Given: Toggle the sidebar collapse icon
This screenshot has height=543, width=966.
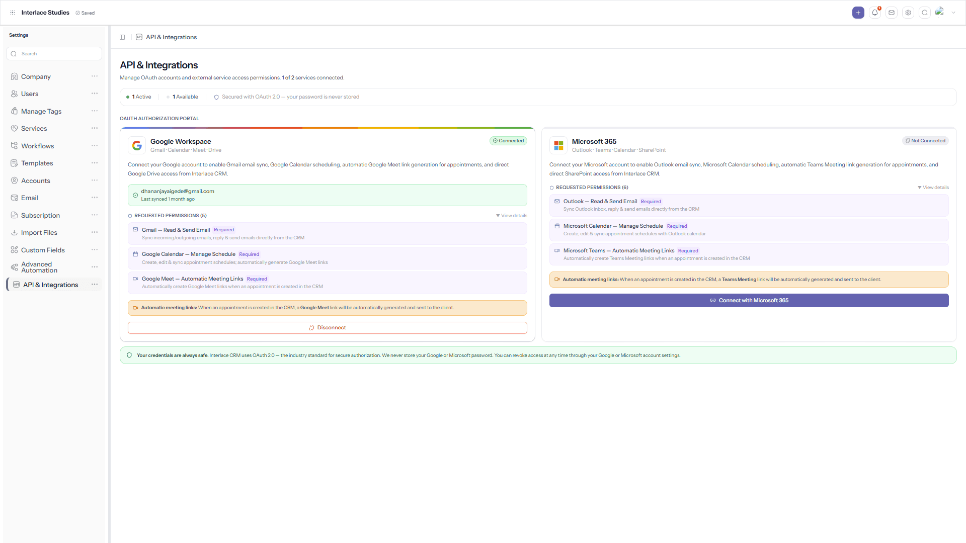Looking at the screenshot, I should (x=122, y=37).
